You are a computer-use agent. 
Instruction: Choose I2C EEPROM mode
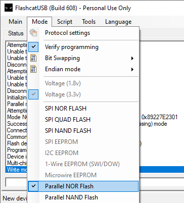click(x=83, y=153)
